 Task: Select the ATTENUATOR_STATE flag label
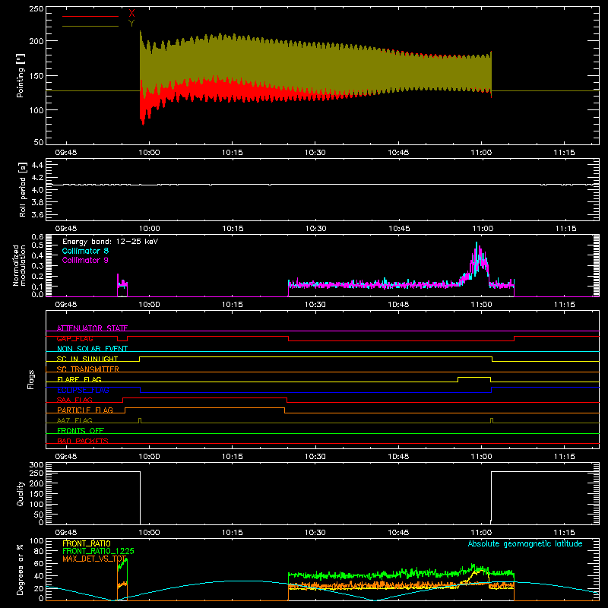(92, 328)
